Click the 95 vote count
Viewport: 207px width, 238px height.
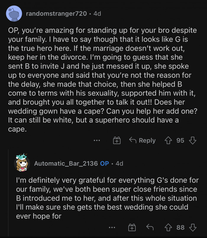click(180, 140)
